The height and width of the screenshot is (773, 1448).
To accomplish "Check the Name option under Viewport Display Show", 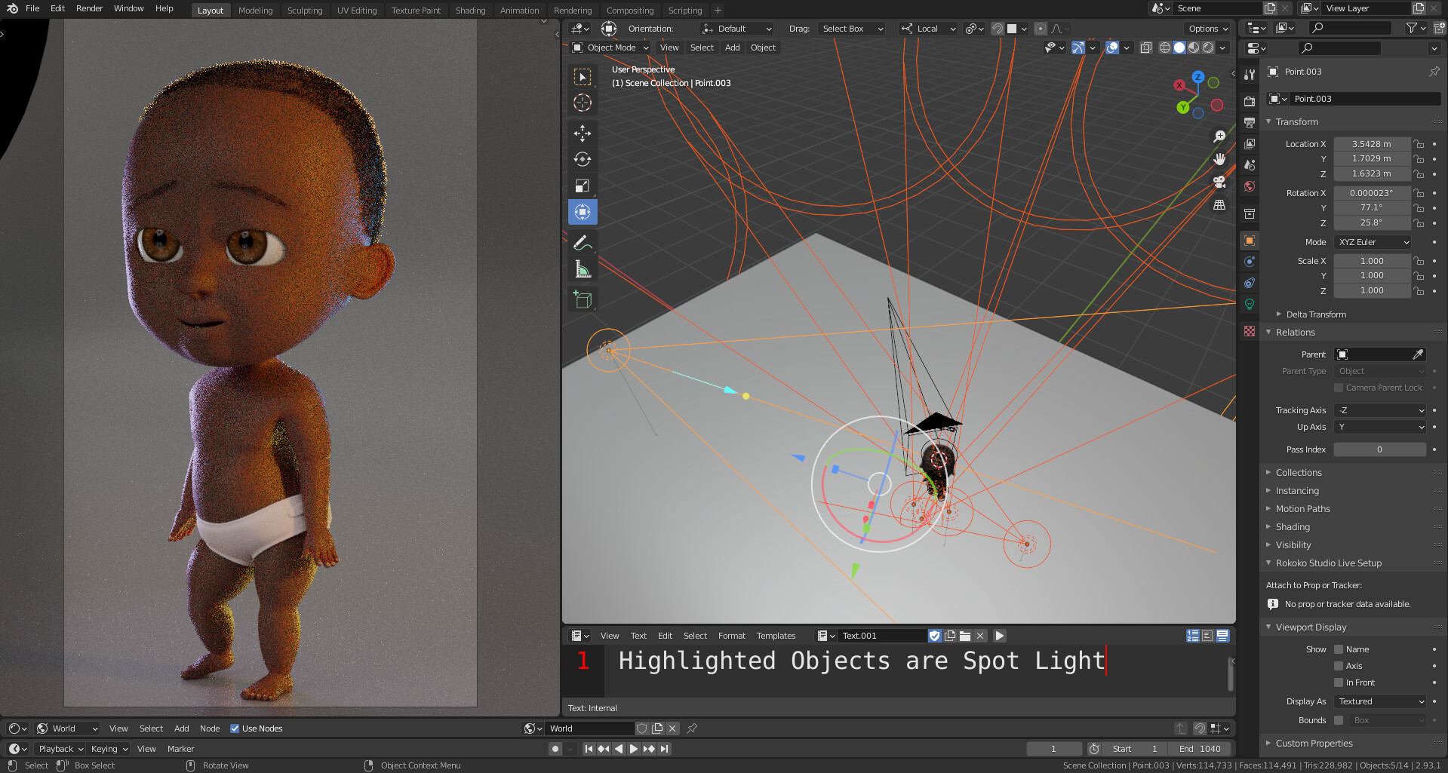I will coord(1339,649).
